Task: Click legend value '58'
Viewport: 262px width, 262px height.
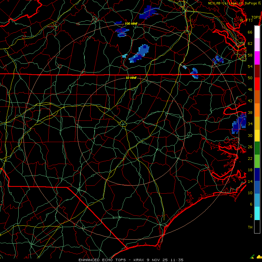Action: click(x=250, y=55)
